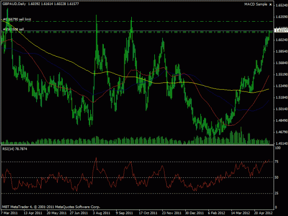Click the 20 Apr 2012 date label

pyautogui.click(x=264, y=213)
